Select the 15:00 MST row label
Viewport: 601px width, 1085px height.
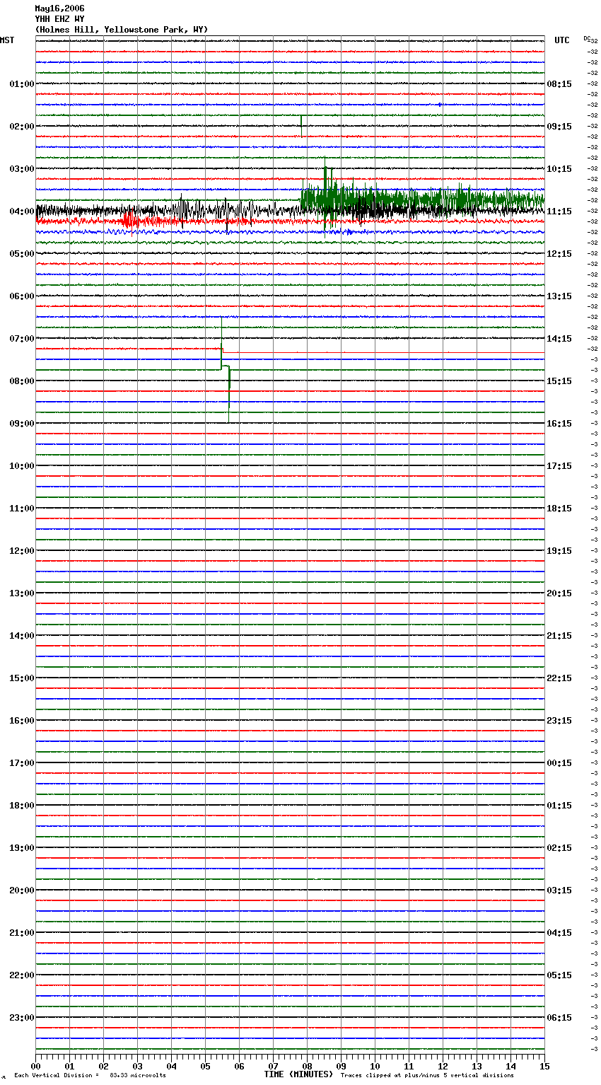pyautogui.click(x=22, y=678)
